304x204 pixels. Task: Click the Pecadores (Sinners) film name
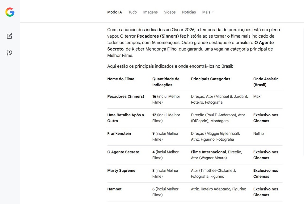pyautogui.click(x=125, y=96)
